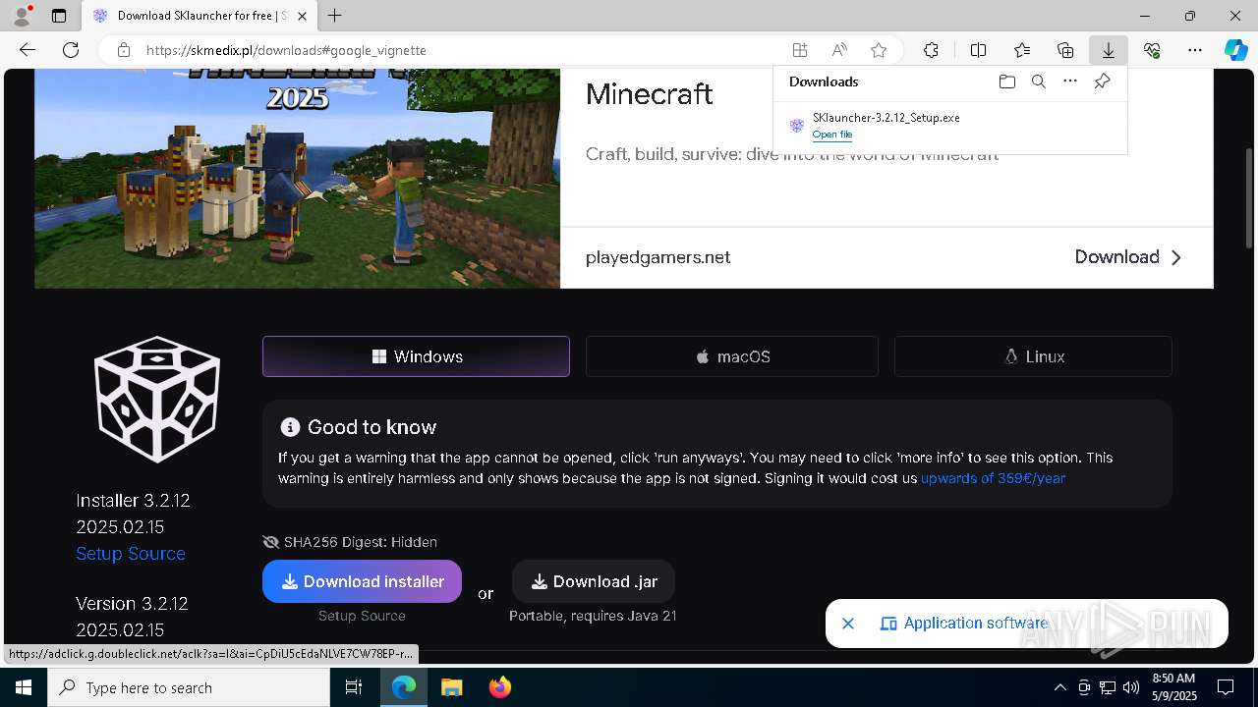
Task: Open Collections in toolbar
Action: coord(1065,50)
